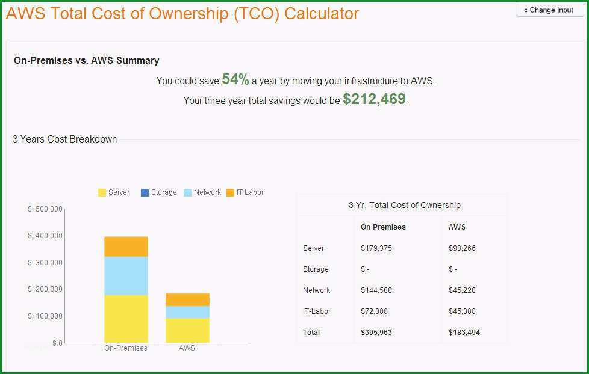This screenshot has height=374, width=589.
Task: Select the $45,228 AWS network cost cell
Action: click(462, 290)
